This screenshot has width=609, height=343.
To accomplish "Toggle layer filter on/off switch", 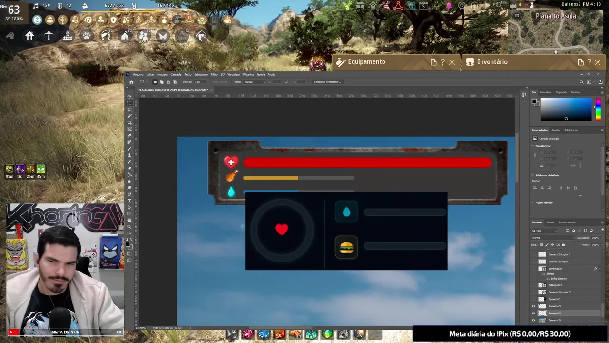I will pyautogui.click(x=603, y=230).
